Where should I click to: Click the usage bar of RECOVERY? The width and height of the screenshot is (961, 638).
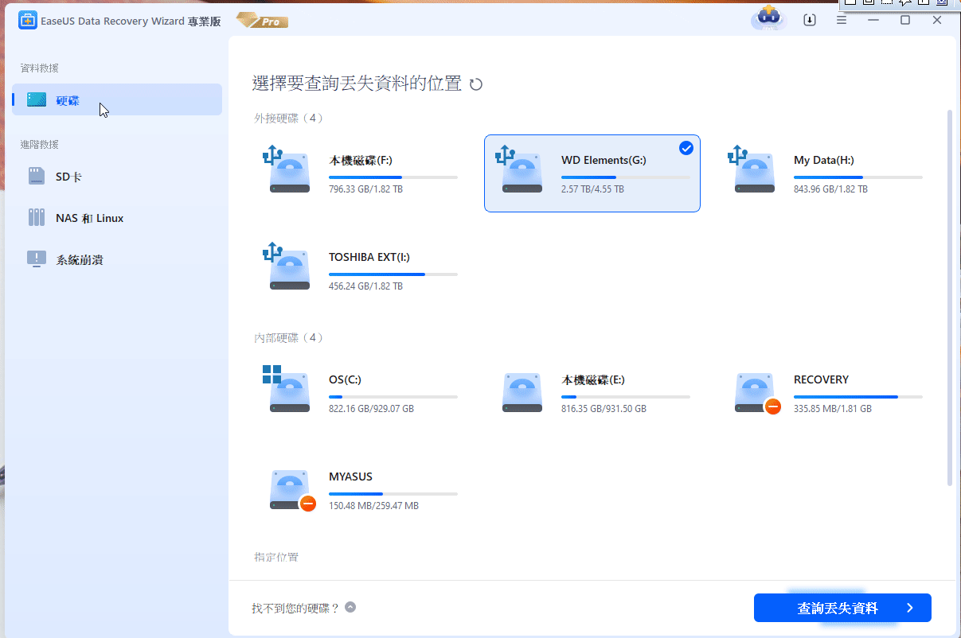(x=858, y=397)
